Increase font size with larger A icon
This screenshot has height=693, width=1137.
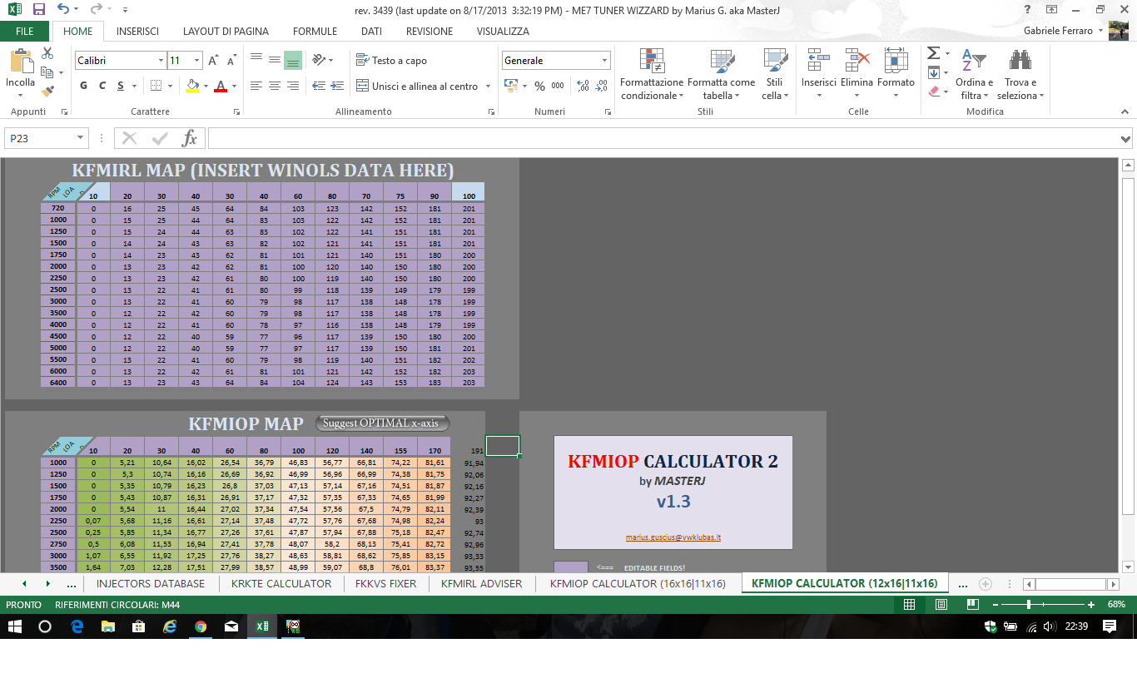(x=214, y=61)
